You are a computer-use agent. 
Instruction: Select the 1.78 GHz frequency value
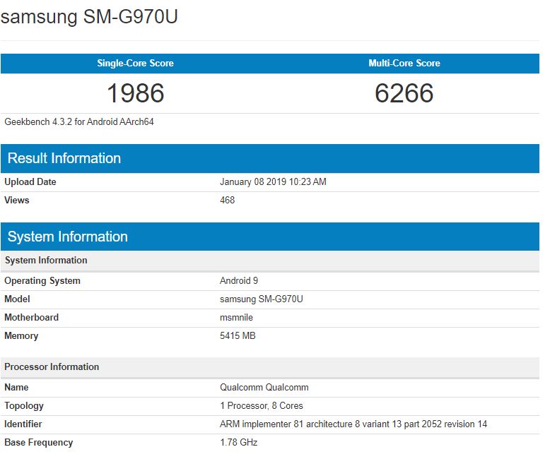[239, 443]
